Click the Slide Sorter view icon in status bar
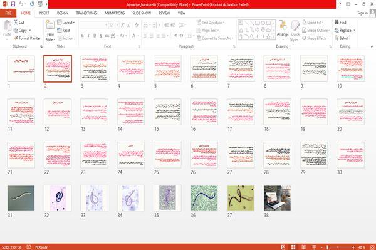 tap(293, 247)
